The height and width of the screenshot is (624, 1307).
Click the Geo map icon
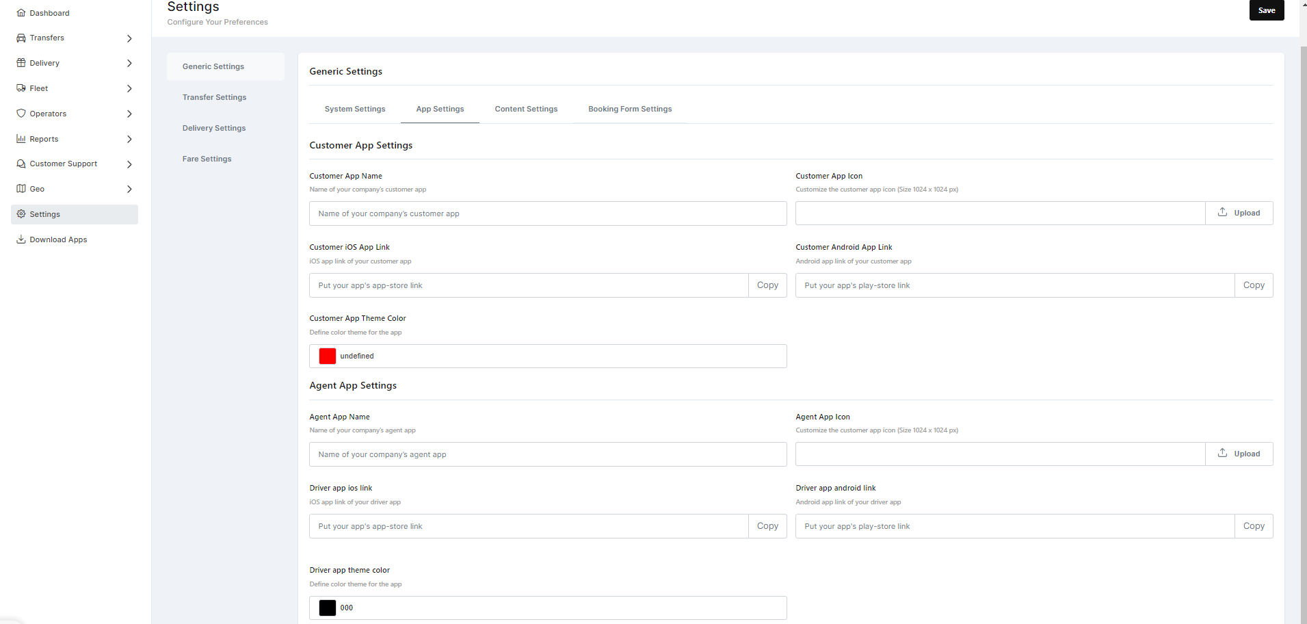coord(21,189)
